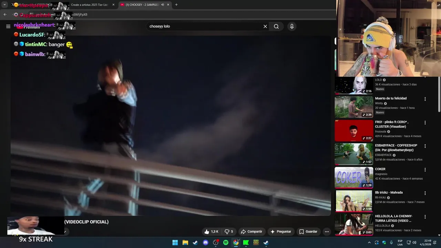Like the video with 1,3 K thumbs up
The width and height of the screenshot is (441, 248).
[x=212, y=231]
